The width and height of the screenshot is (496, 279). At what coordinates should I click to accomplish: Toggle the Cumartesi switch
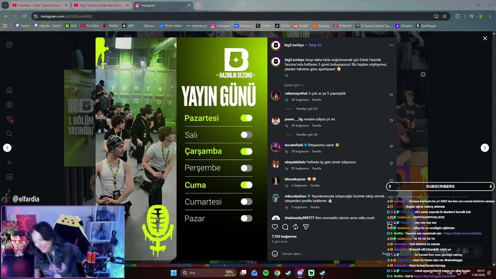[246, 201]
